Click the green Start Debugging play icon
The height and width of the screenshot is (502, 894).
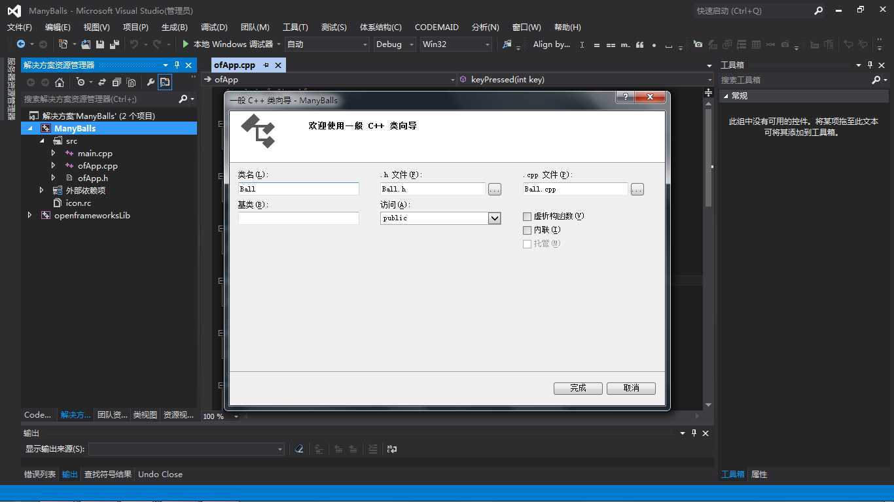click(x=186, y=44)
